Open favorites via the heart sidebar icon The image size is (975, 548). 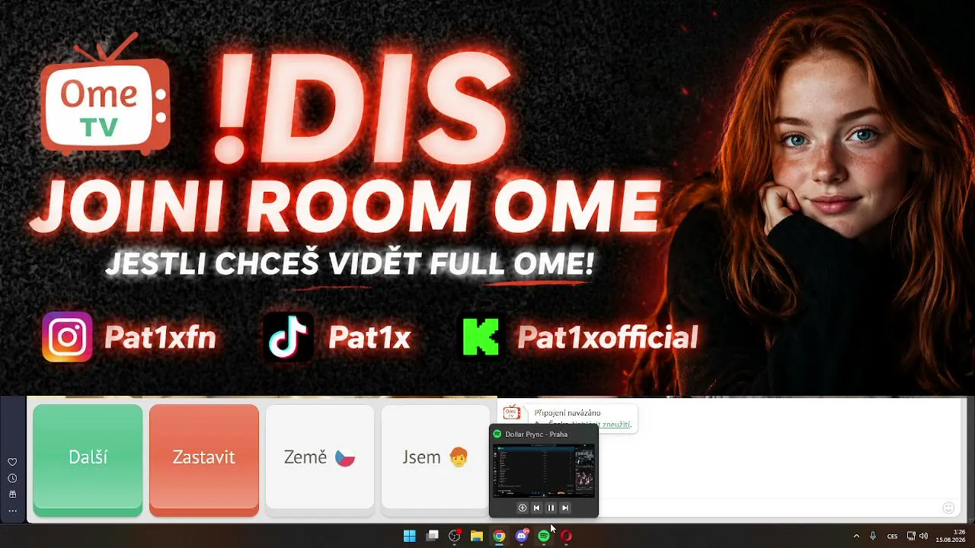pos(12,462)
